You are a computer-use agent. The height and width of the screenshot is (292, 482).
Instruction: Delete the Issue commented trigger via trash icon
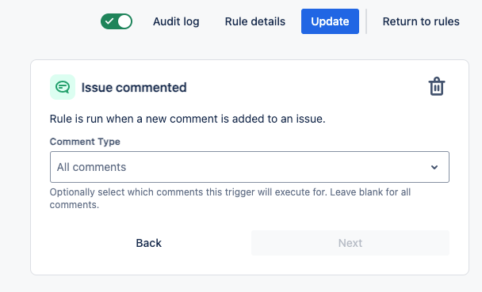tap(437, 86)
